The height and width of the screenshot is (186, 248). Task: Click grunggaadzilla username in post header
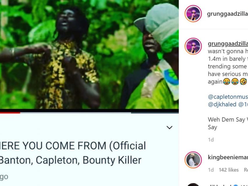(227, 14)
